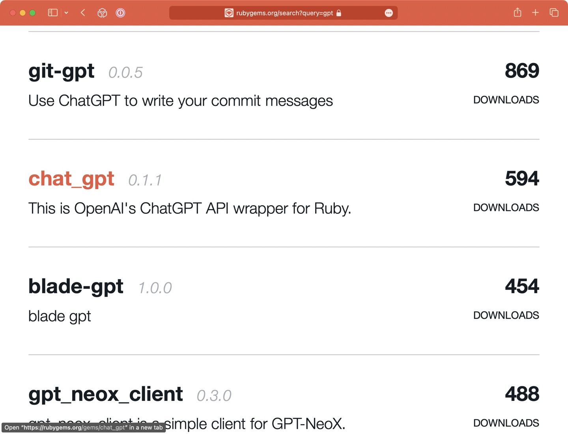Click the rubygems.org URL text in address bar
Screen dimensions: 568x434
point(284,13)
